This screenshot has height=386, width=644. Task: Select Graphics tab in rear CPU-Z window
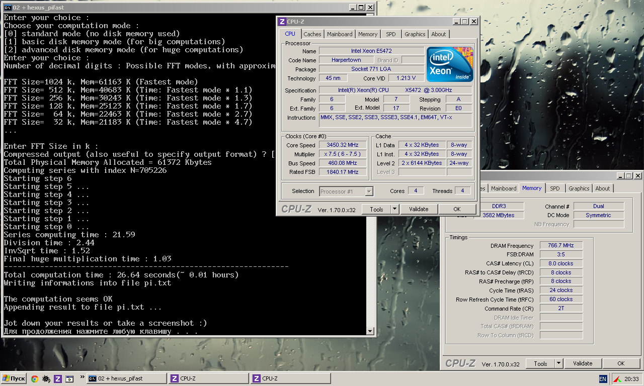(x=579, y=188)
